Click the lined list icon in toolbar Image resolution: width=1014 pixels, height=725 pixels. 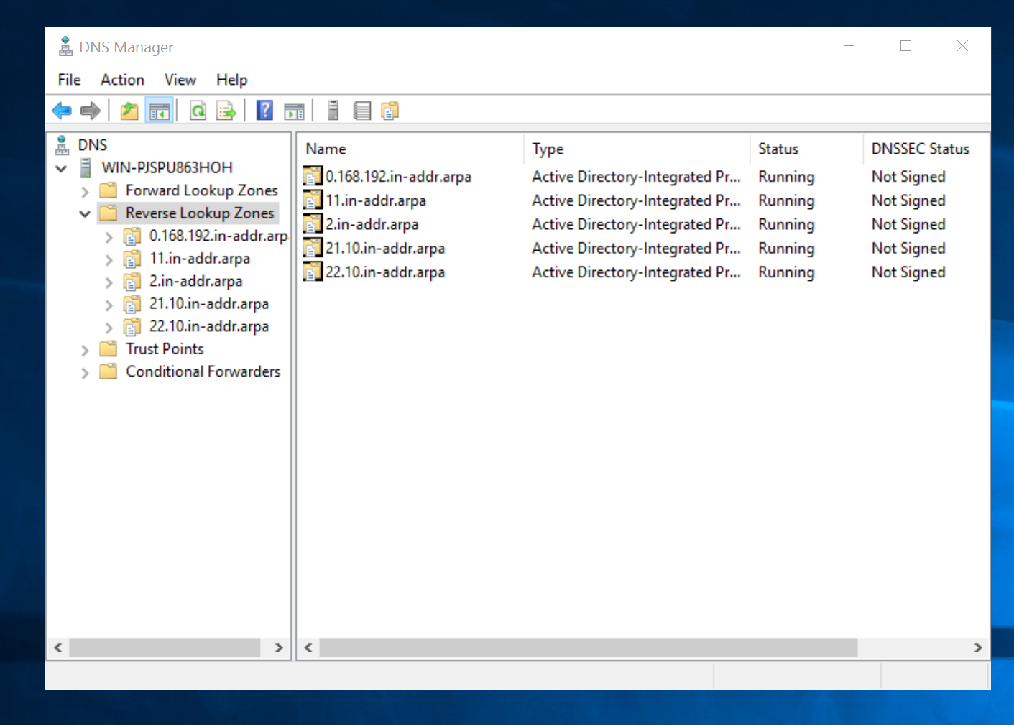(362, 111)
